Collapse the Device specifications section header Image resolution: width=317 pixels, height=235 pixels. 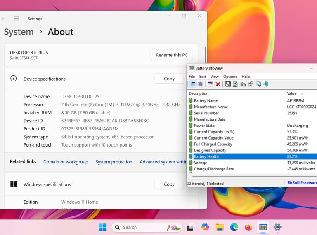tap(94, 79)
